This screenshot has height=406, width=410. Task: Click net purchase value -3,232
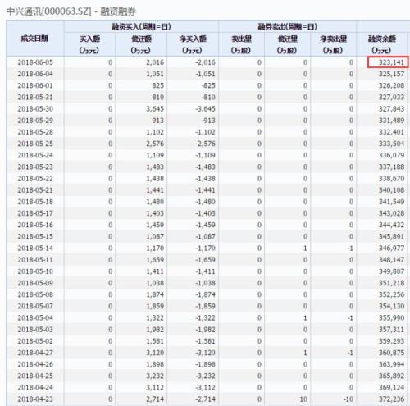pos(205,376)
